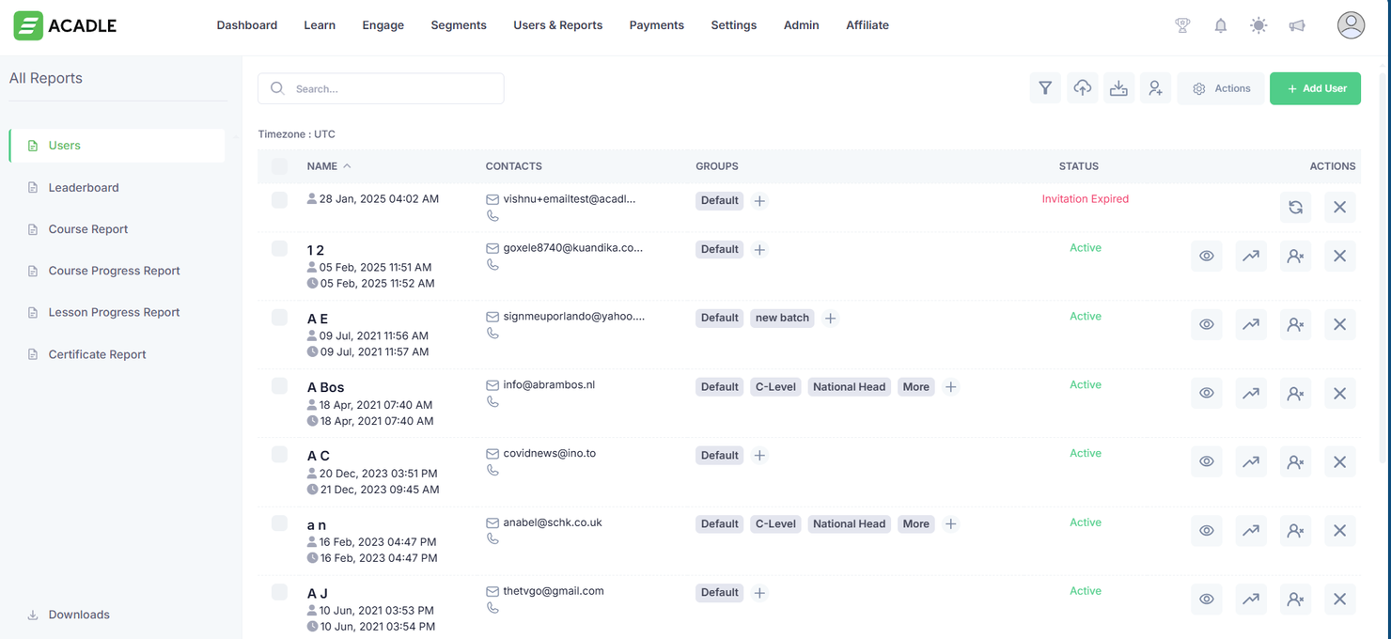Click the download export icon

1118,88
